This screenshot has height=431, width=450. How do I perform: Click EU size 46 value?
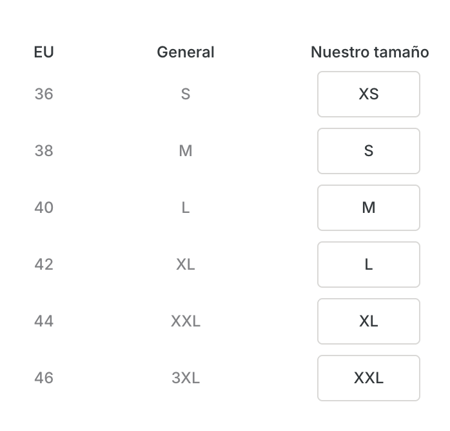[44, 378]
